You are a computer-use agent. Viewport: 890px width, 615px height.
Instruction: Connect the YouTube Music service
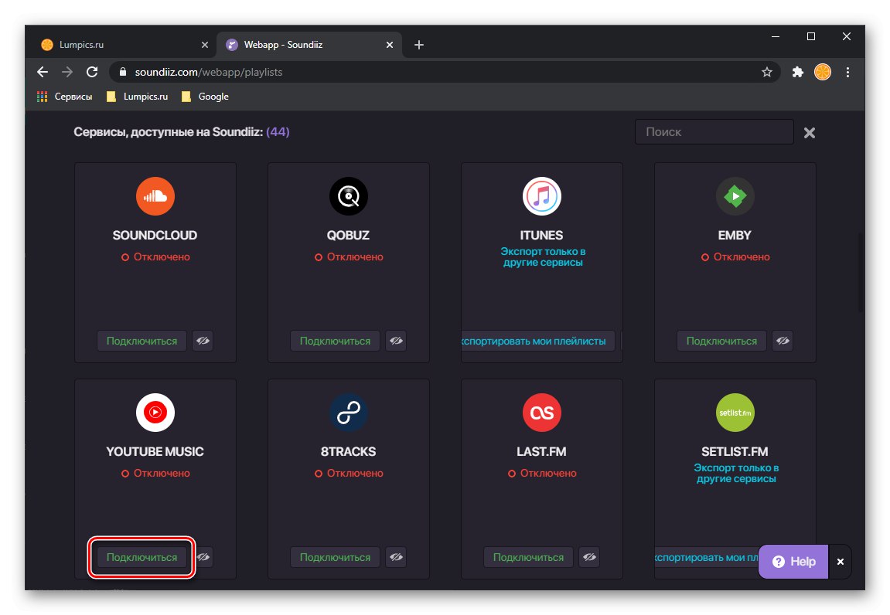142,557
